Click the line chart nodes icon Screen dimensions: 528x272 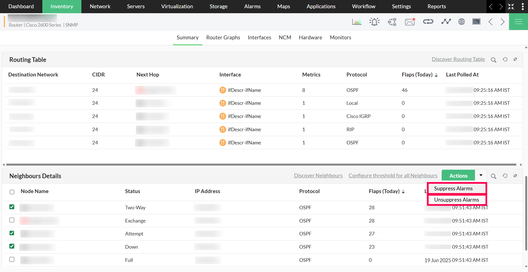click(x=446, y=21)
